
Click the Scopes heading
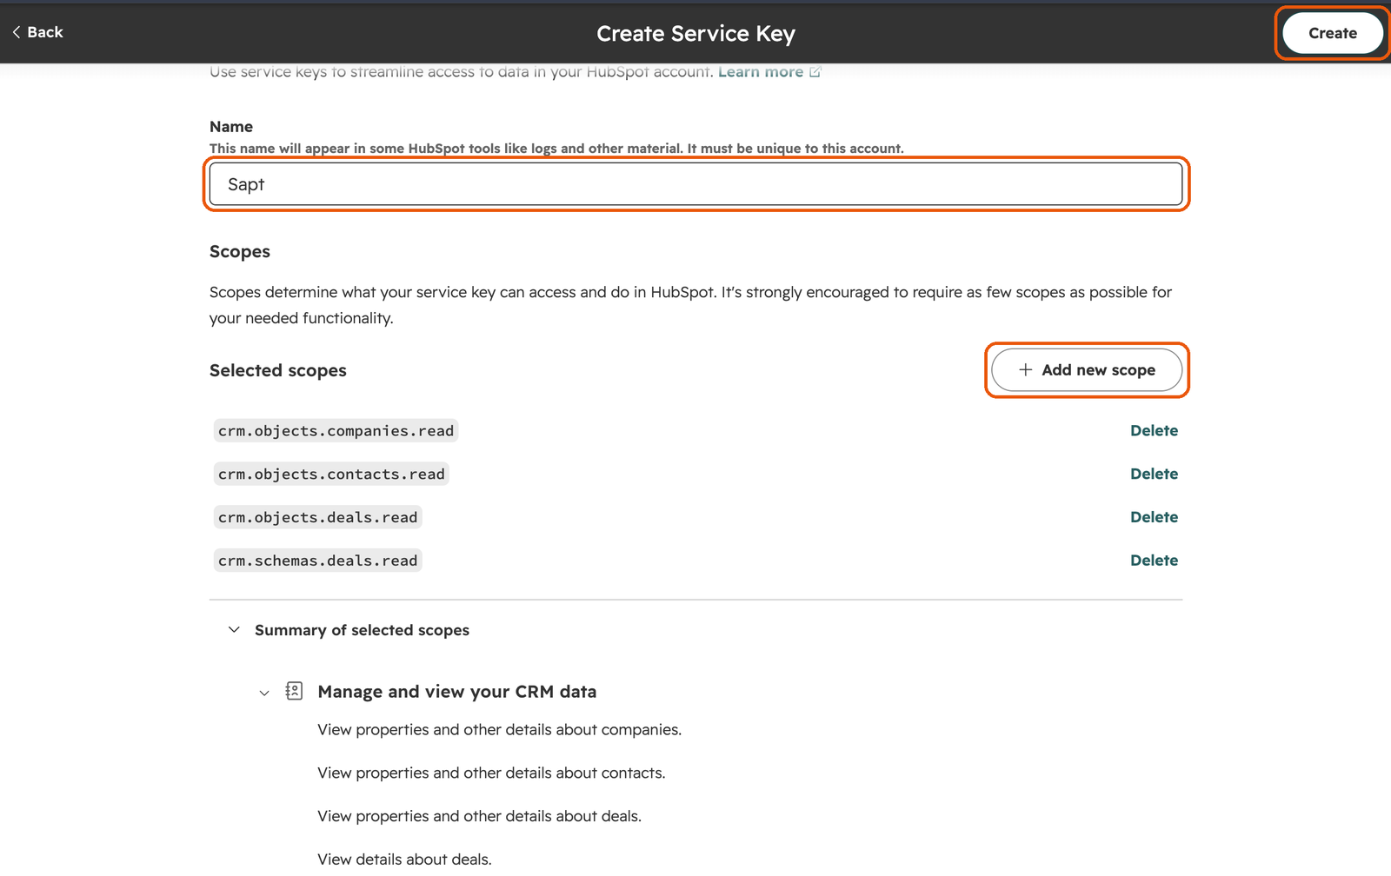click(x=240, y=252)
